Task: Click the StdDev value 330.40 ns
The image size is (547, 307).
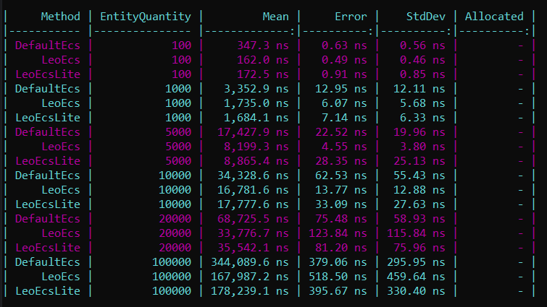Action: pyautogui.click(x=416, y=290)
